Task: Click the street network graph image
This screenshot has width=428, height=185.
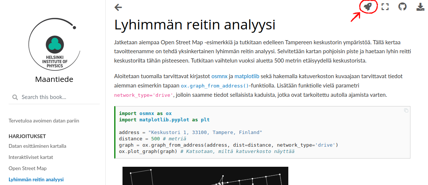Action: tap(205, 176)
